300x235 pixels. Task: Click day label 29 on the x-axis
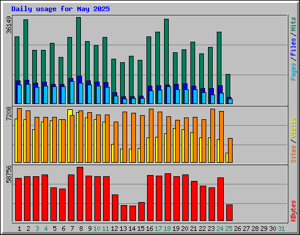pyautogui.click(x=264, y=229)
